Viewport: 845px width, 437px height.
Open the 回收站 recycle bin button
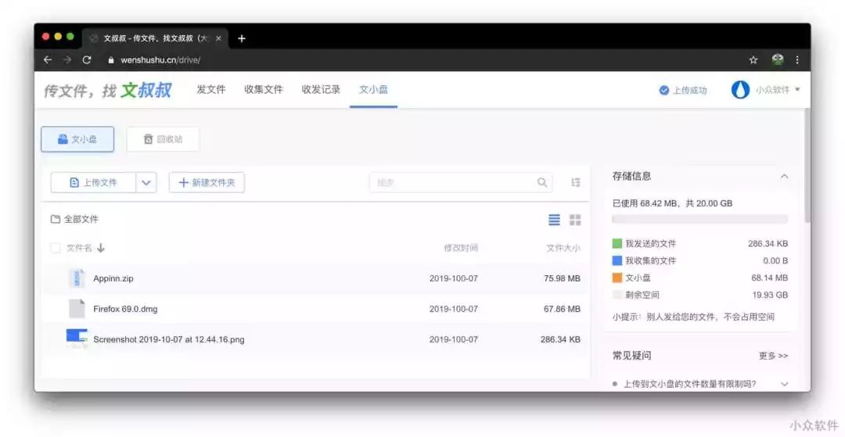tap(163, 139)
